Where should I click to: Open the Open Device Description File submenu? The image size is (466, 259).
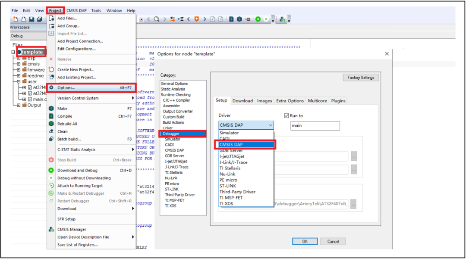(x=91, y=237)
